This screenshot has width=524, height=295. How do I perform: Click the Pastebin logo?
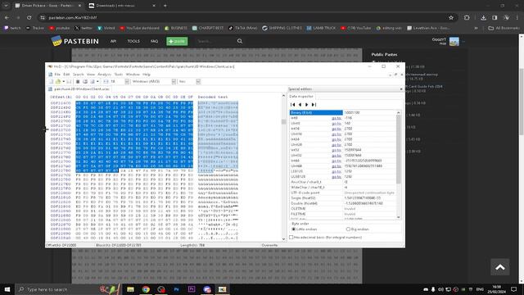tap(75, 41)
